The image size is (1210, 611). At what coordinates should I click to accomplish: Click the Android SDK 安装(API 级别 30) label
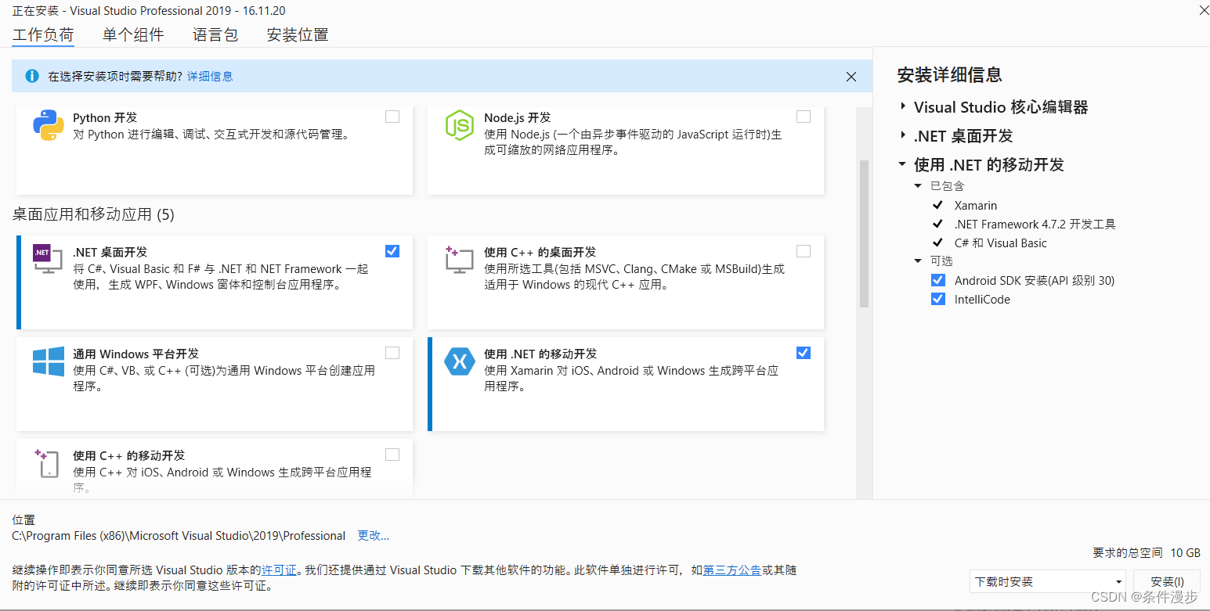(x=1035, y=280)
